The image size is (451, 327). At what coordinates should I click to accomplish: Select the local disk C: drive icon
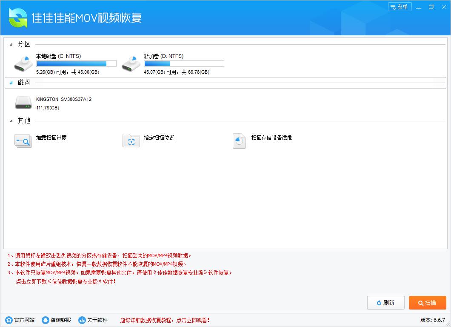23,63
